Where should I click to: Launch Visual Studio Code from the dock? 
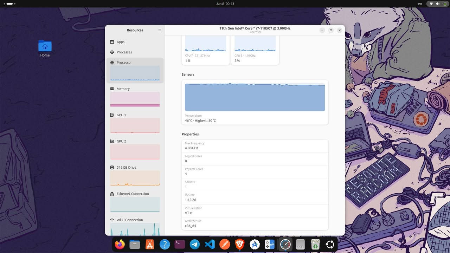210,244
